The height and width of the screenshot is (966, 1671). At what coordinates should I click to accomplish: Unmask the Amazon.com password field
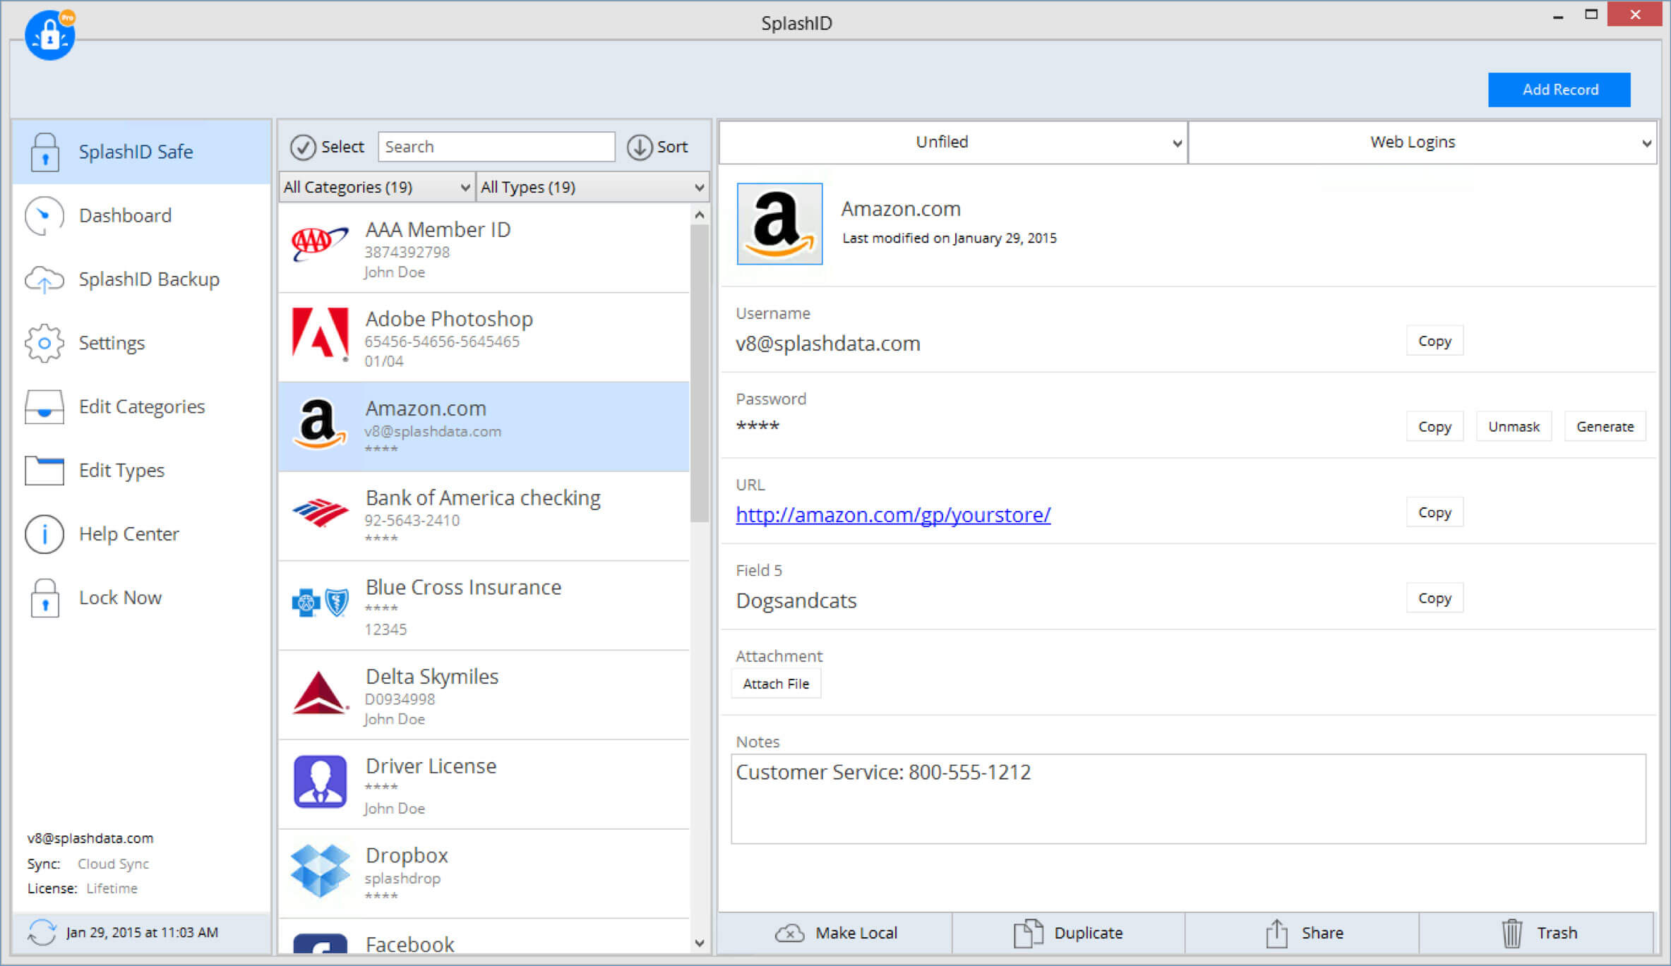click(x=1514, y=427)
